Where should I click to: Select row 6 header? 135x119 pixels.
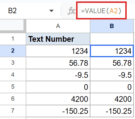coord(13,99)
